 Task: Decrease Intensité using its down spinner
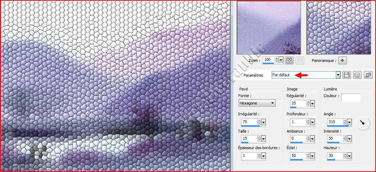click(x=345, y=140)
